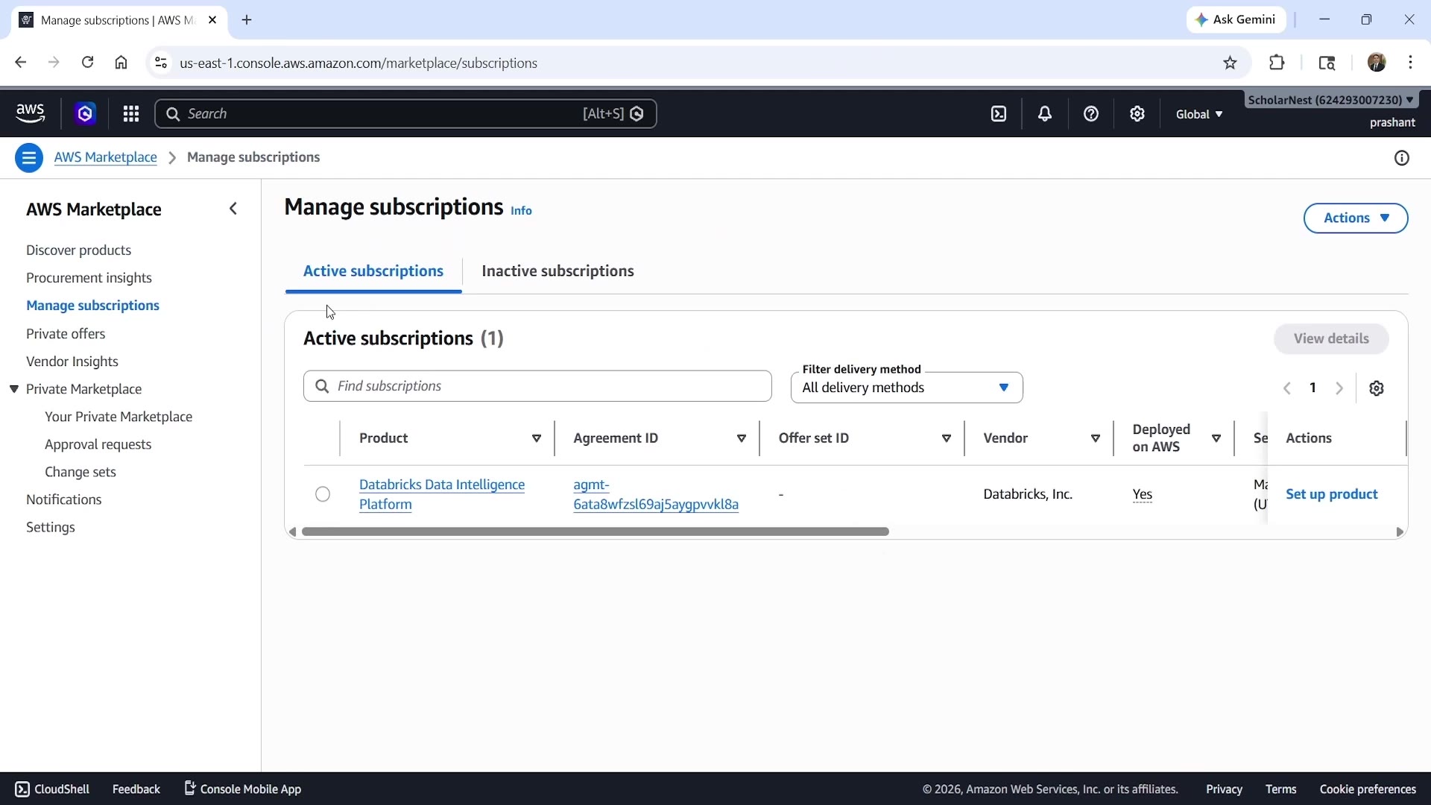Open Discover products in sidebar
1431x805 pixels.
click(x=78, y=250)
